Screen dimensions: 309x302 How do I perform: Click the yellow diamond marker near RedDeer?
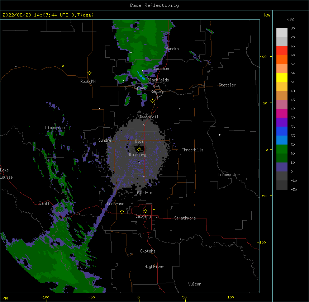pos(152,101)
